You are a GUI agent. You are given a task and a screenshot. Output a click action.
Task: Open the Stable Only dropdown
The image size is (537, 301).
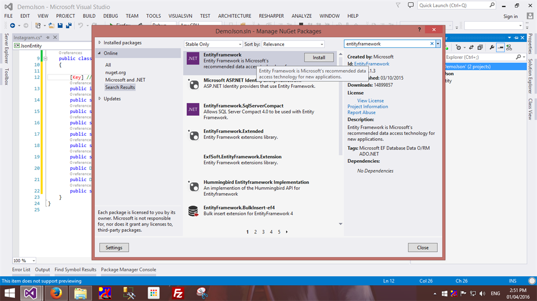tap(213, 44)
